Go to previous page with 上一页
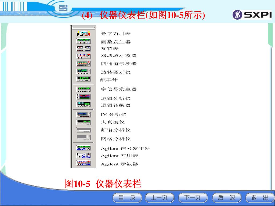Screen dimensions: 275x206 click(x=160, y=198)
